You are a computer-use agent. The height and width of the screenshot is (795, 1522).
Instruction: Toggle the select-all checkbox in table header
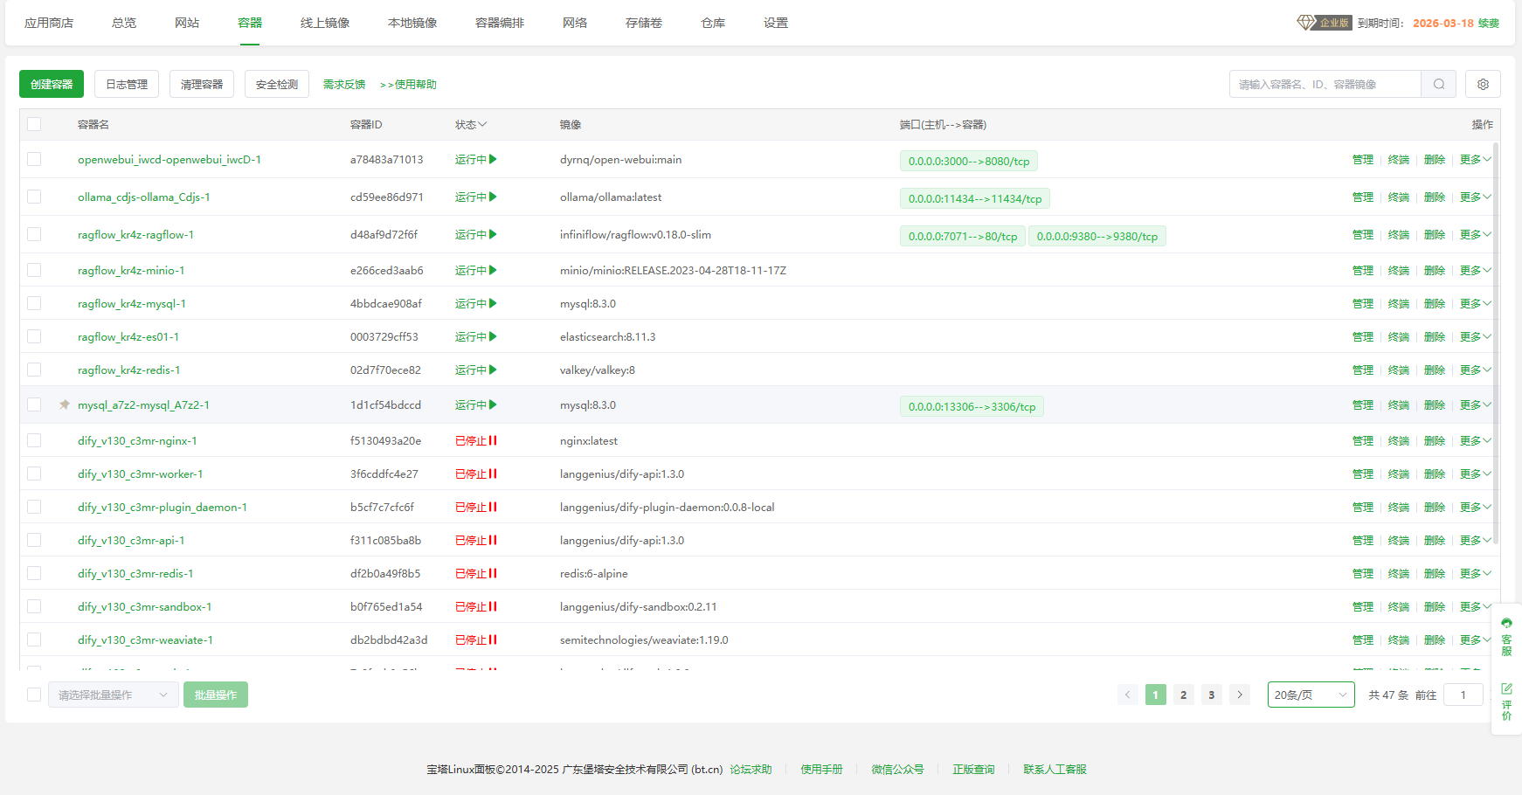pyautogui.click(x=34, y=124)
